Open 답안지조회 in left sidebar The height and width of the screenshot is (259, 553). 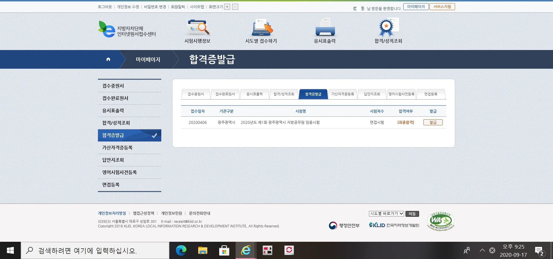(113, 160)
